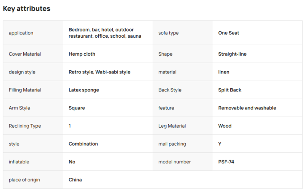Select the Wood leg material value
The width and height of the screenshot is (305, 192).
coord(225,126)
